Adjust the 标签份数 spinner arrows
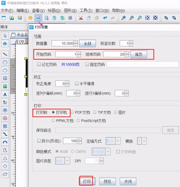This screenshot has height=187, width=180. [131, 43]
